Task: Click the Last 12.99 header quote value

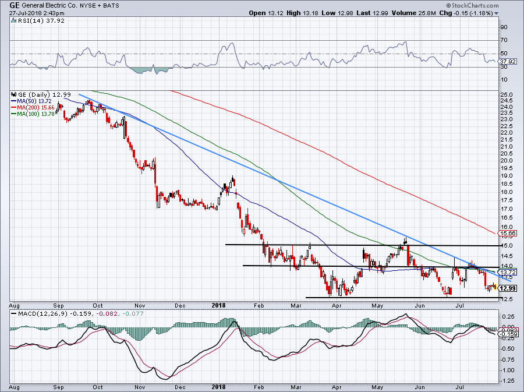Action: coord(372,13)
